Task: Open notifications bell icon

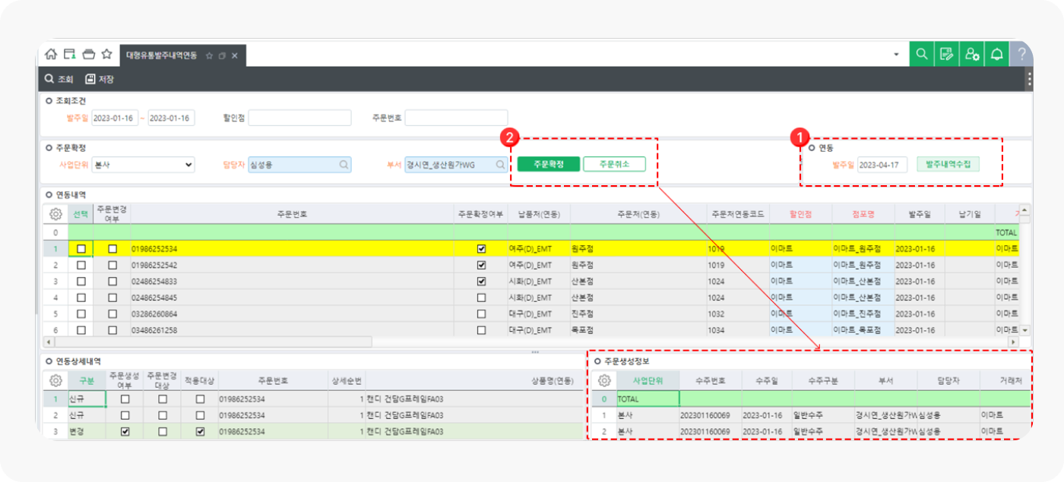Action: click(996, 54)
